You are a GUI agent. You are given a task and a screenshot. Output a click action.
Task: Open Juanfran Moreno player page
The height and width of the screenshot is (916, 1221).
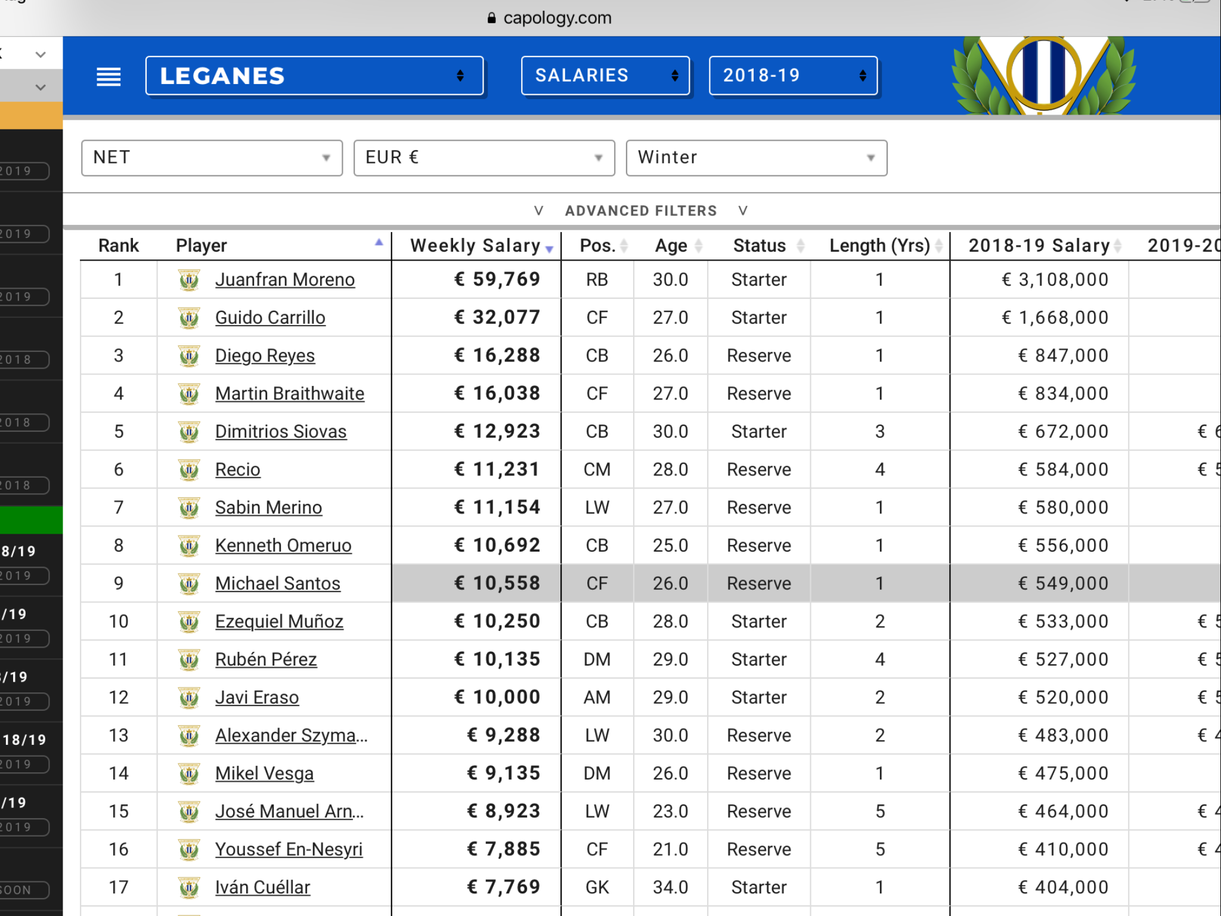coord(285,280)
